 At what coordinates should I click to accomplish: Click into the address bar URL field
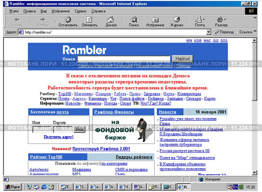coord(115,32)
